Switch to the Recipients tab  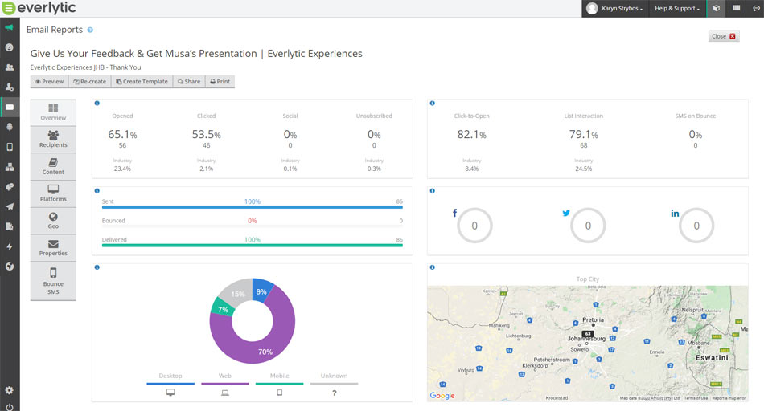(x=53, y=140)
